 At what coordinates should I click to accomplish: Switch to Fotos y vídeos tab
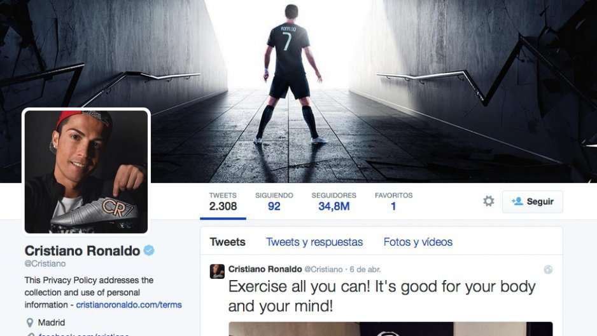pyautogui.click(x=418, y=242)
